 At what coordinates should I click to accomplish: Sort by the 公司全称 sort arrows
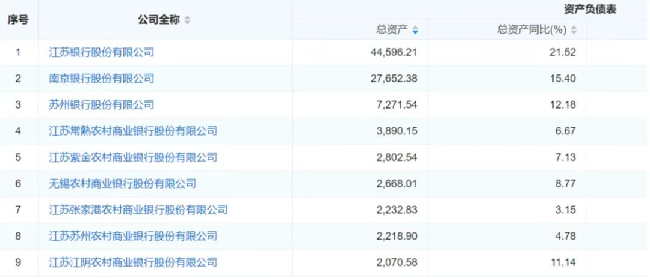[187, 20]
